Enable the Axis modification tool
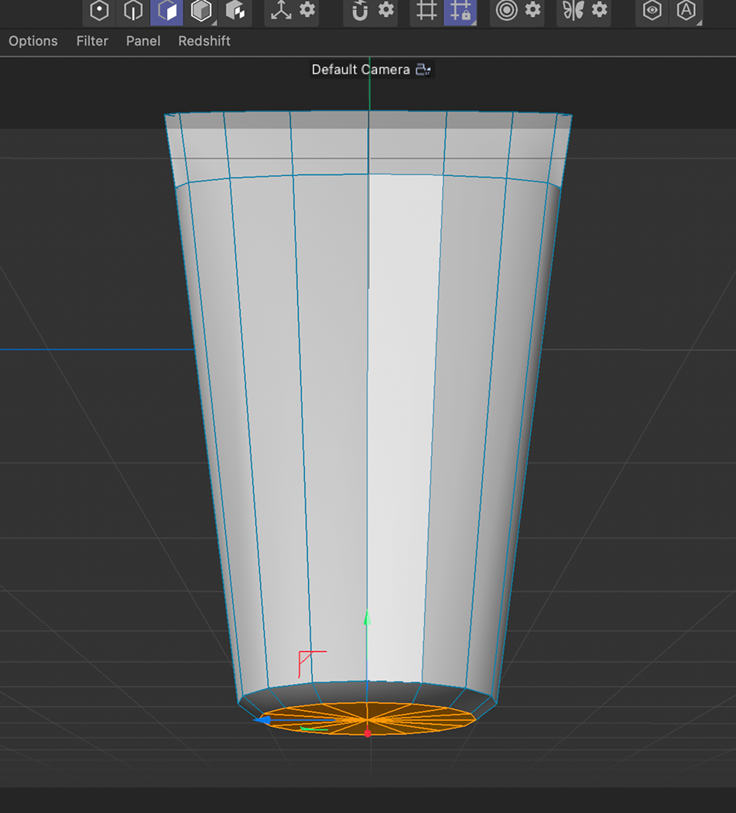 (x=282, y=12)
